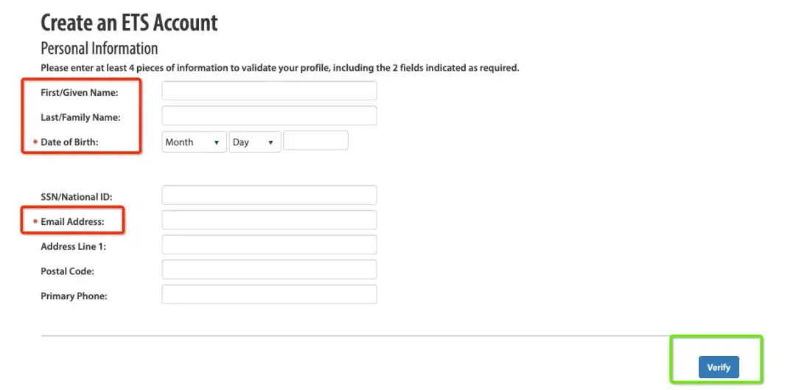Viewport: 796px width, 390px height.
Task: Click the "Address Line 1:" label
Action: [73, 247]
